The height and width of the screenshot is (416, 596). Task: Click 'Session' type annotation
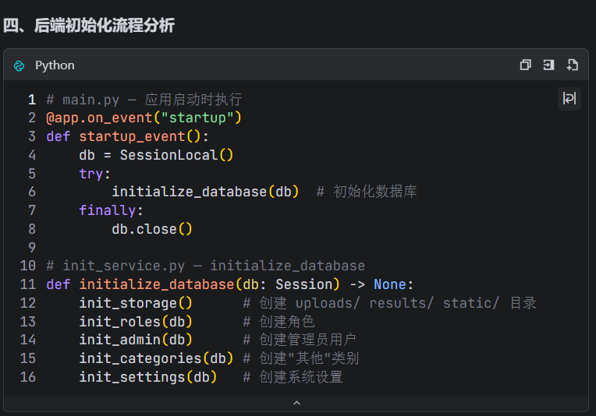point(304,284)
